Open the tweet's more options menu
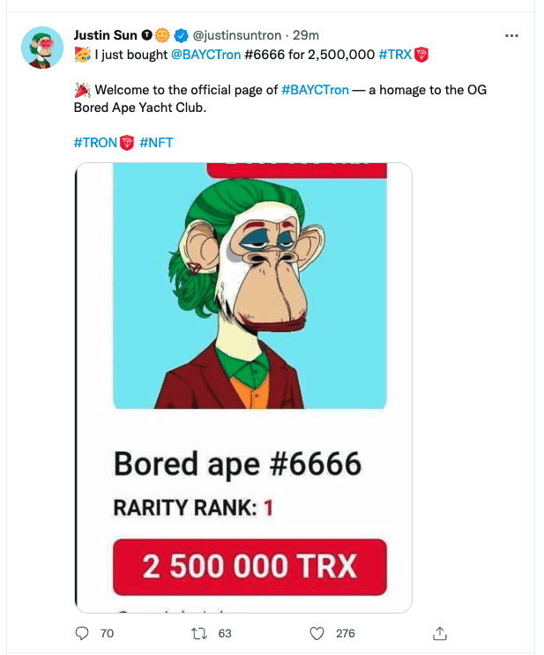Image resolution: width=544 pixels, height=655 pixels. (x=511, y=35)
